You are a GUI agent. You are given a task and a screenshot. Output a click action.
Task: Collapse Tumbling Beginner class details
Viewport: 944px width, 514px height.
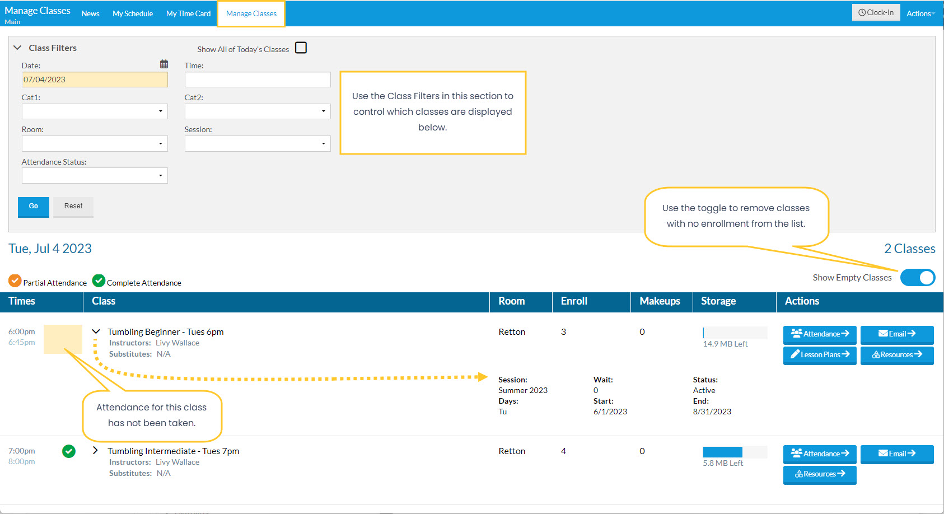(x=96, y=331)
